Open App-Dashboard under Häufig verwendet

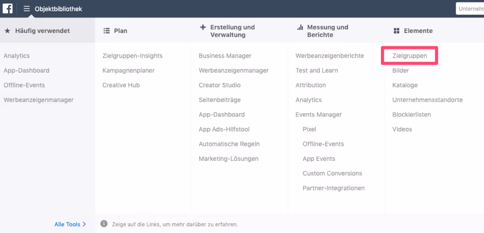pyautogui.click(x=26, y=71)
